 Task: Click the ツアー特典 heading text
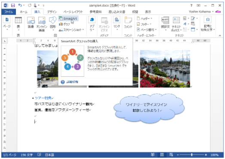coord(43,98)
